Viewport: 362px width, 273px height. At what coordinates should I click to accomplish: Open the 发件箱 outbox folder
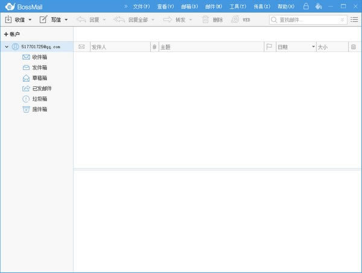pos(39,67)
